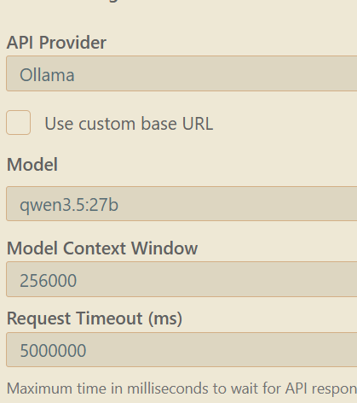Click blank area inside the 5000000 field
The image size is (357, 403).
click(222, 349)
